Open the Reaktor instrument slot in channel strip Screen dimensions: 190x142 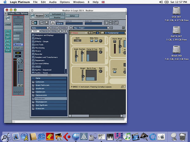pyautogui.click(x=18, y=45)
